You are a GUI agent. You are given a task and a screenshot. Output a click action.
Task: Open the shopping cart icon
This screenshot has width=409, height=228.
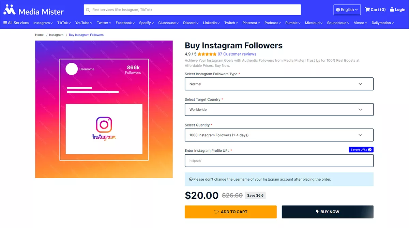point(367,10)
